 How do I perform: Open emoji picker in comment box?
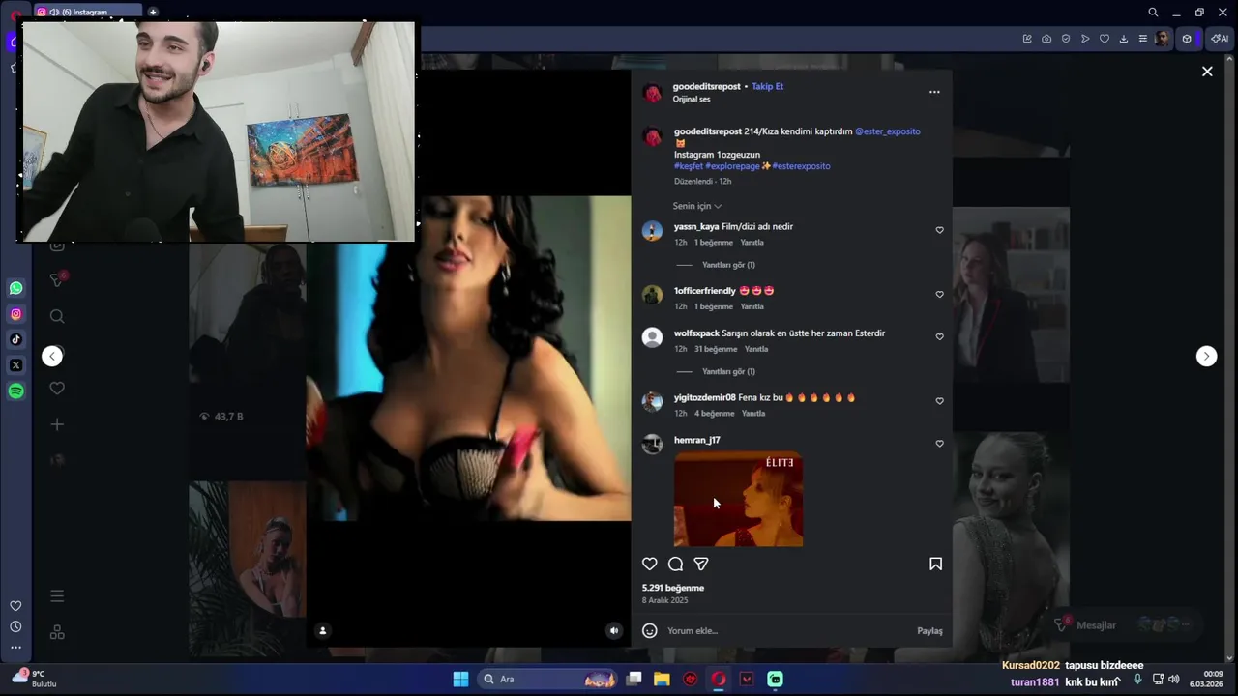[x=650, y=630]
